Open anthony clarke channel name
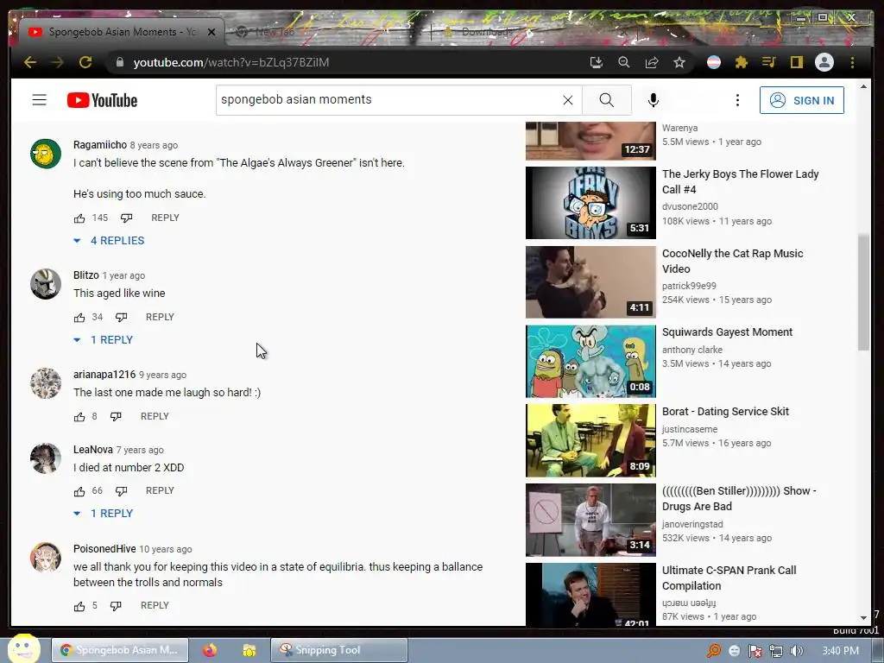 pyautogui.click(x=691, y=350)
